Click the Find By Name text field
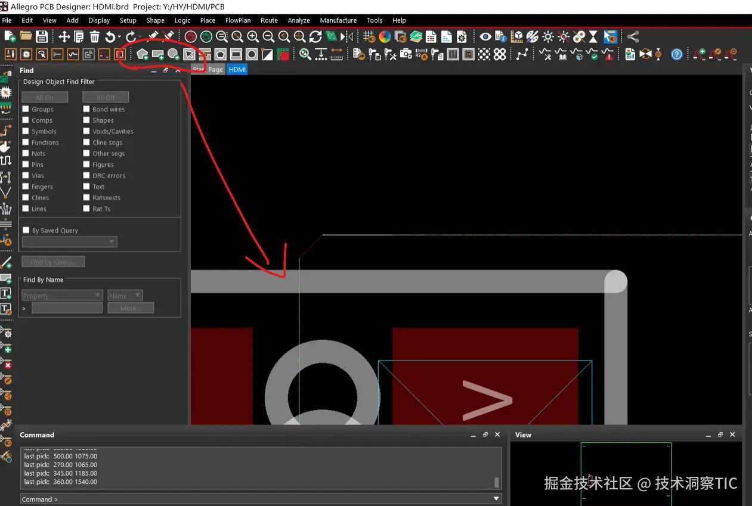Viewport: 752px width, 506px height. click(67, 308)
